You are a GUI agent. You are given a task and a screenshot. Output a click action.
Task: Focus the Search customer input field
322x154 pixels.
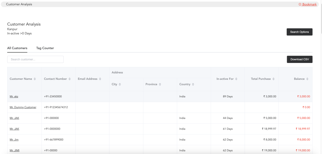pyautogui.click(x=35, y=59)
